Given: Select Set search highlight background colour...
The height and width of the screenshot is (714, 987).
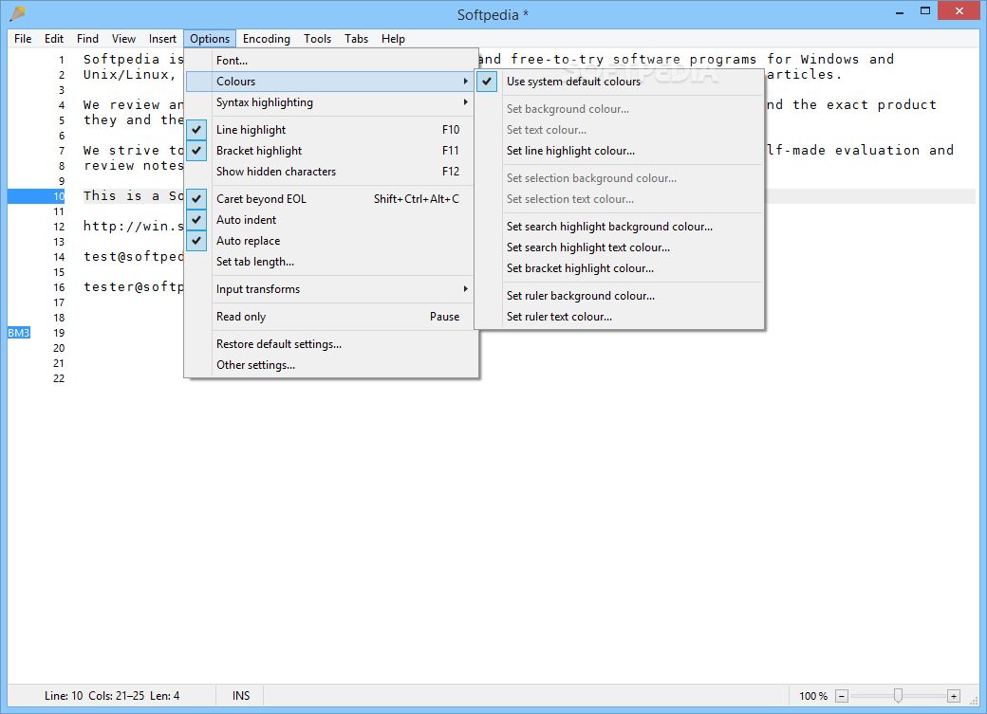Looking at the screenshot, I should [620, 227].
